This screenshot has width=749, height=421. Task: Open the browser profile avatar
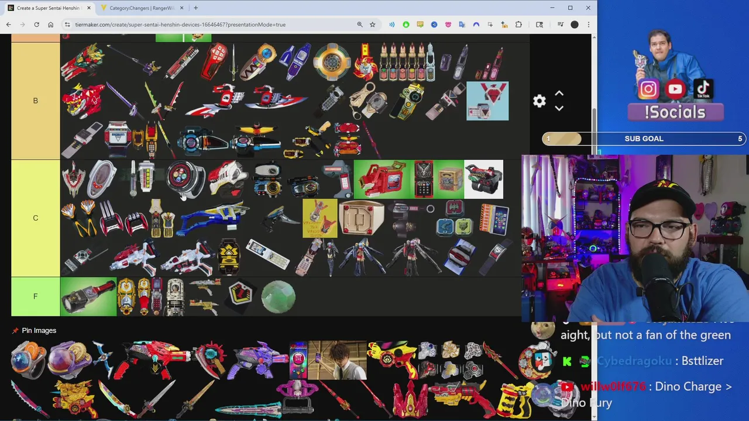coord(575,25)
